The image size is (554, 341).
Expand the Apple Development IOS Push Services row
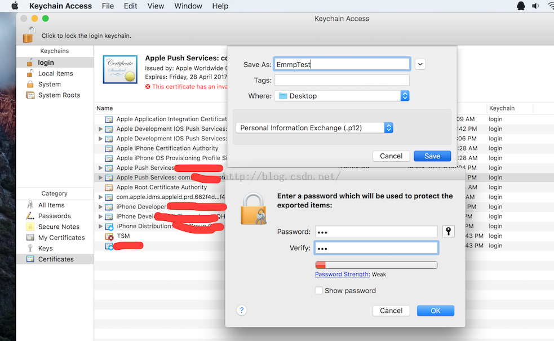[100, 129]
